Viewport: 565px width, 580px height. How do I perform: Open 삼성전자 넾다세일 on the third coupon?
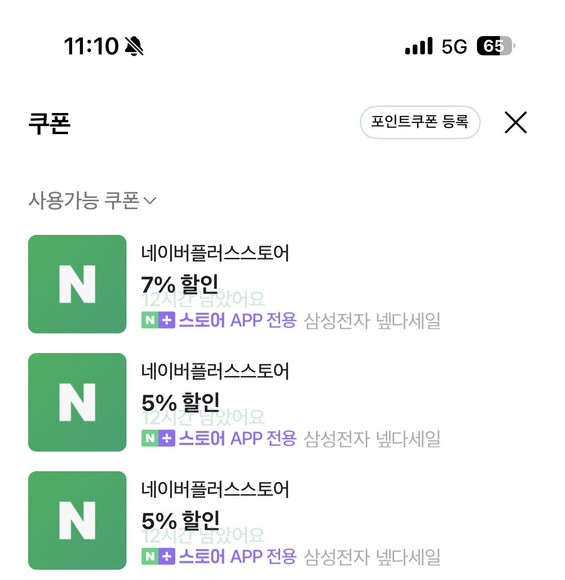pyautogui.click(x=372, y=557)
